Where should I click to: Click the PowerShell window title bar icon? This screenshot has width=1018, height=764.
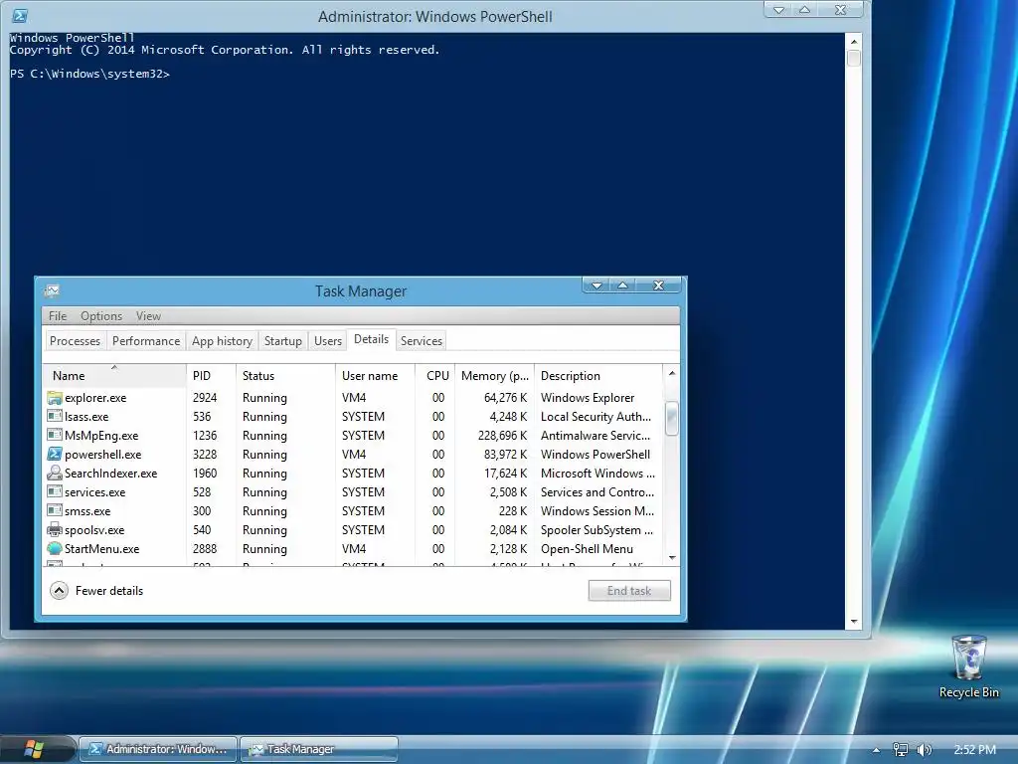20,16
